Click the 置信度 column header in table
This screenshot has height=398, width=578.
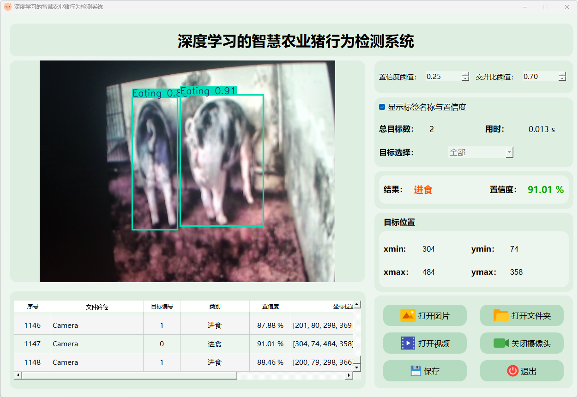270,307
